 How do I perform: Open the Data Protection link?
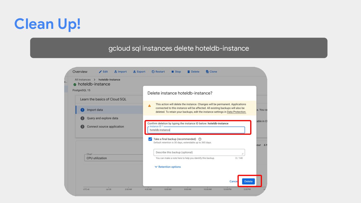tap(236, 112)
